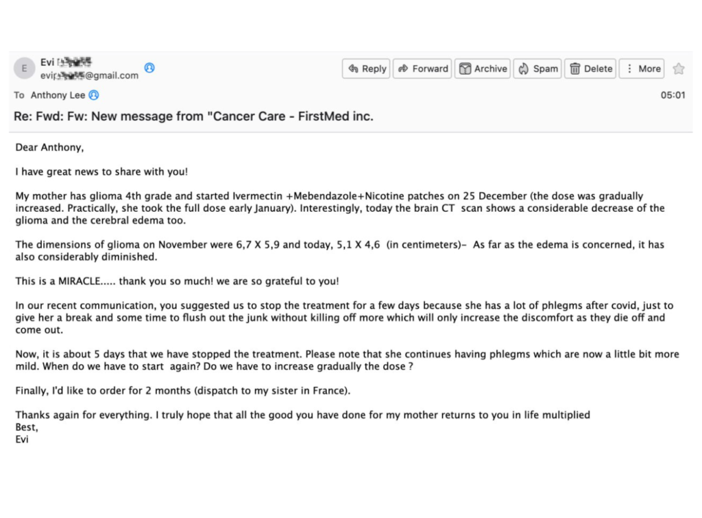Click the Reply button

pos(367,69)
